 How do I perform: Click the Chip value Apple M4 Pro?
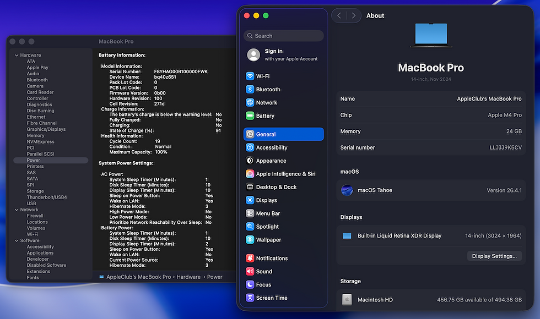(505, 115)
